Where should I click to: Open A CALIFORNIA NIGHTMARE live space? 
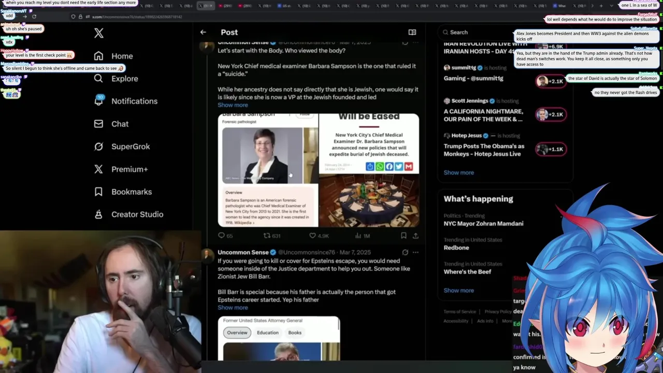483,115
